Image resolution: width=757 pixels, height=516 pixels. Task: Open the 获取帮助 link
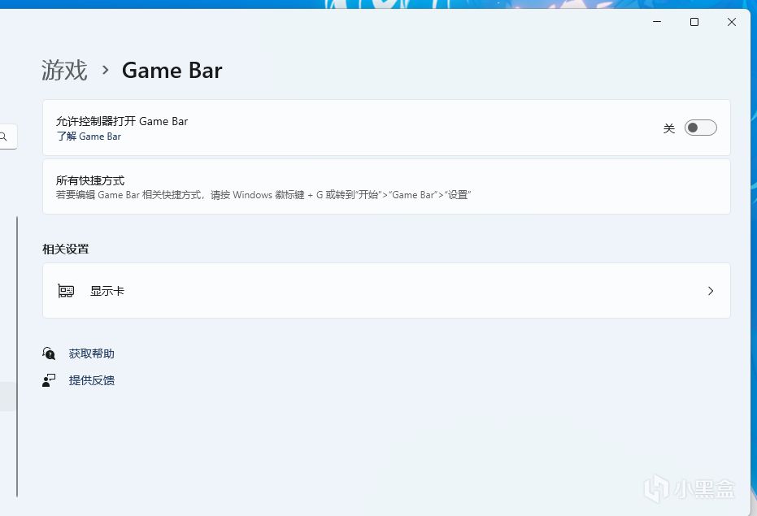(x=91, y=353)
